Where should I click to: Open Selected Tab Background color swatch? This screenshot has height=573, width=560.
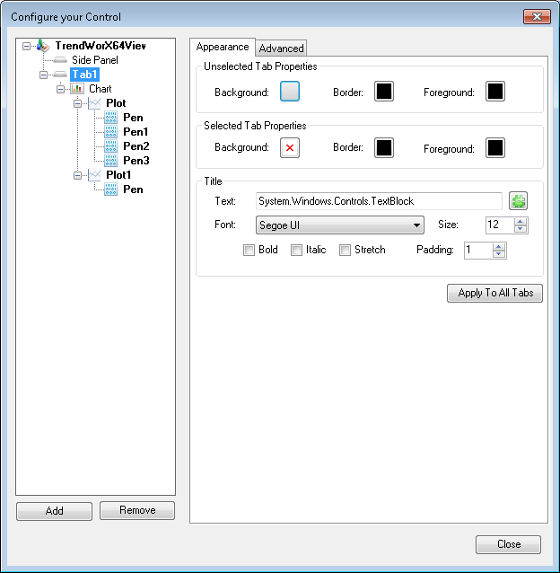(x=289, y=147)
